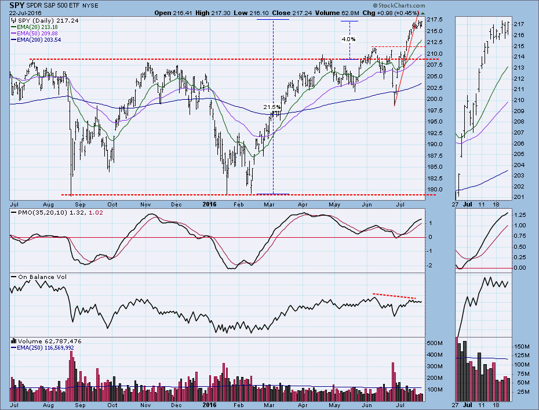This screenshot has height=410, width=539.
Task: Click the black PMO legend line marker
Action: [14, 213]
